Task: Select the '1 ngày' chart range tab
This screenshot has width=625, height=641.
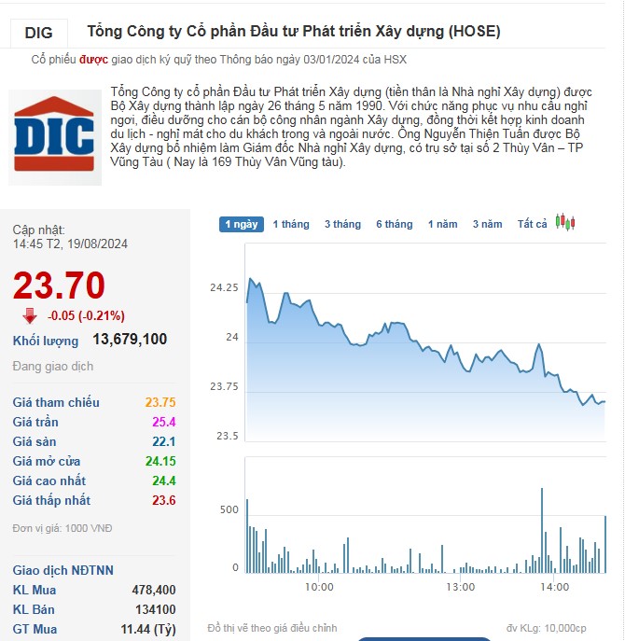Action: pyautogui.click(x=241, y=224)
